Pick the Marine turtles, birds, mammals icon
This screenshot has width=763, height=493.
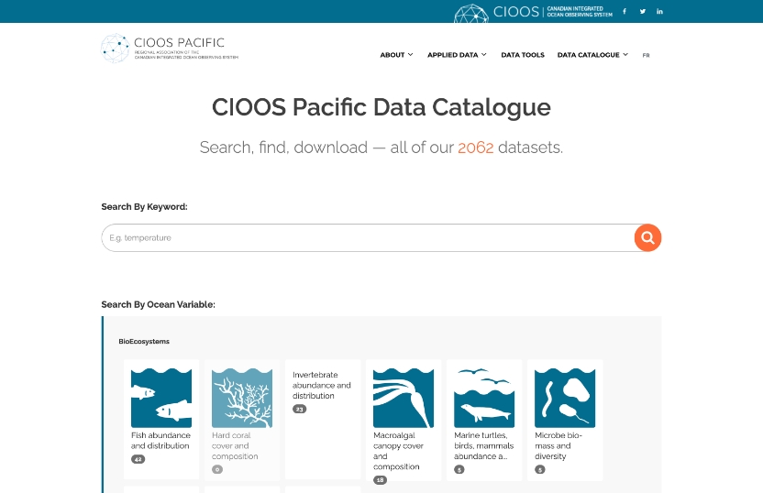point(484,398)
